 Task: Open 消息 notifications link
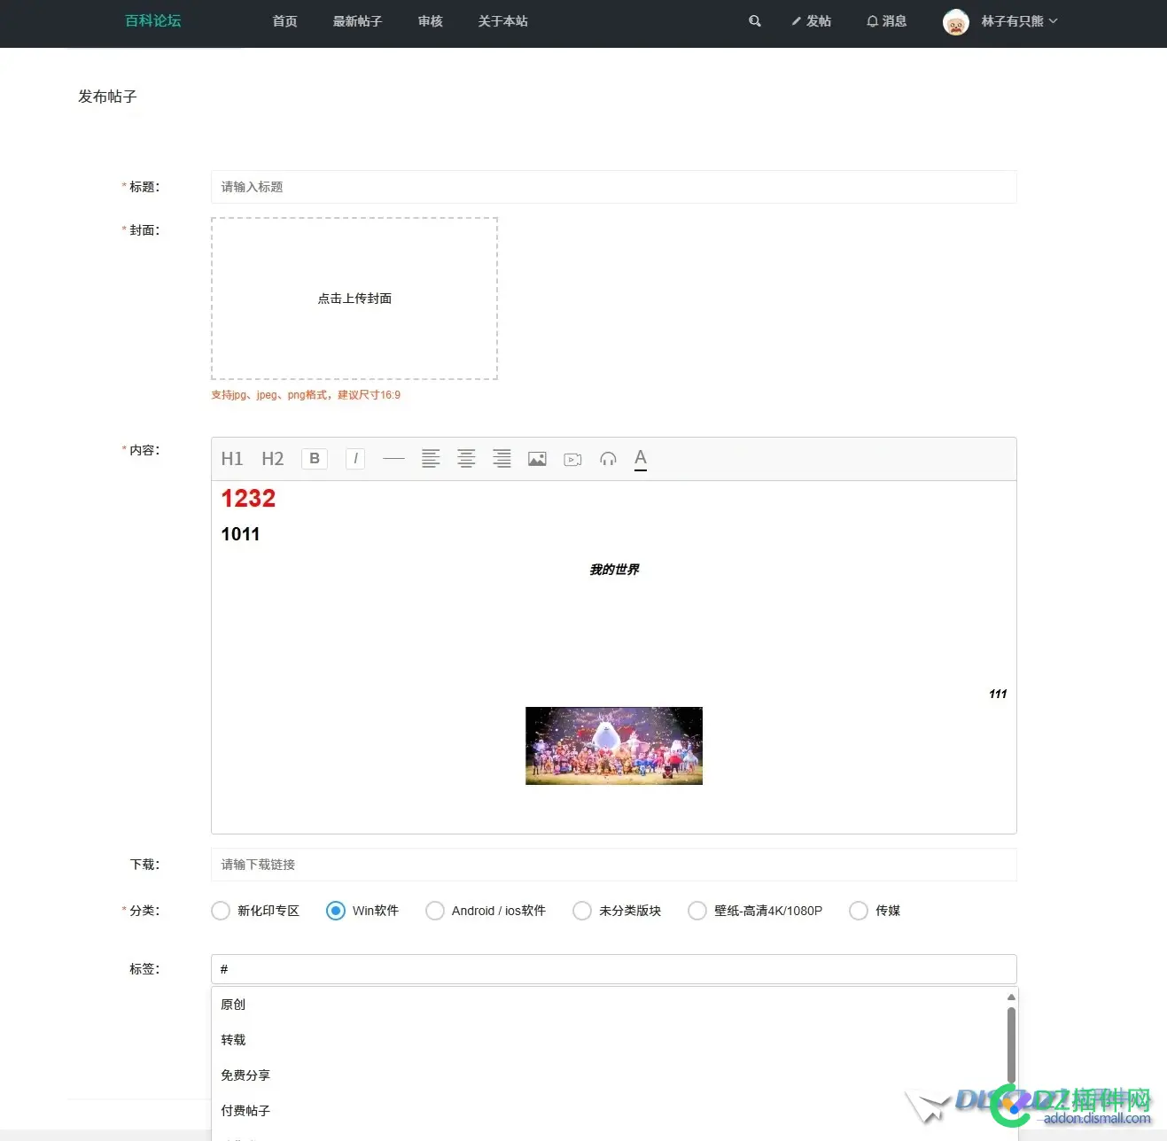pyautogui.click(x=886, y=21)
